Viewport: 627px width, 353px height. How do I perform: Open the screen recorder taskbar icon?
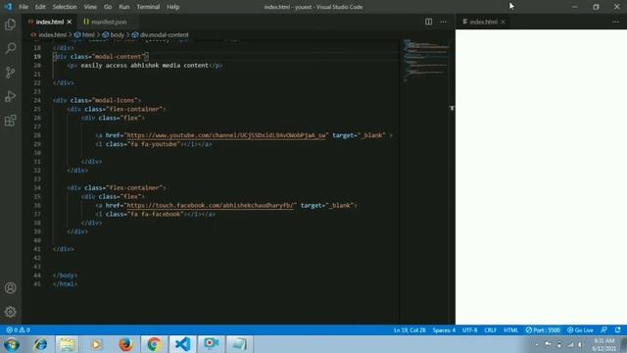[x=212, y=344]
